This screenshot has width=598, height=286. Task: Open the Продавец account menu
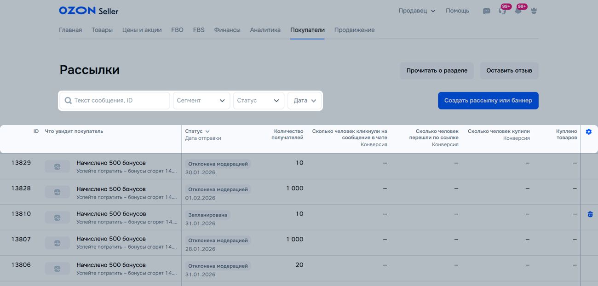click(x=417, y=11)
